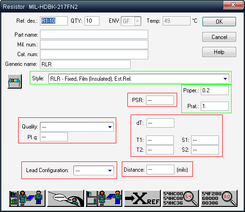Click the 54HC00 part search magnifier icon
The image size is (245, 212).
[181, 198]
